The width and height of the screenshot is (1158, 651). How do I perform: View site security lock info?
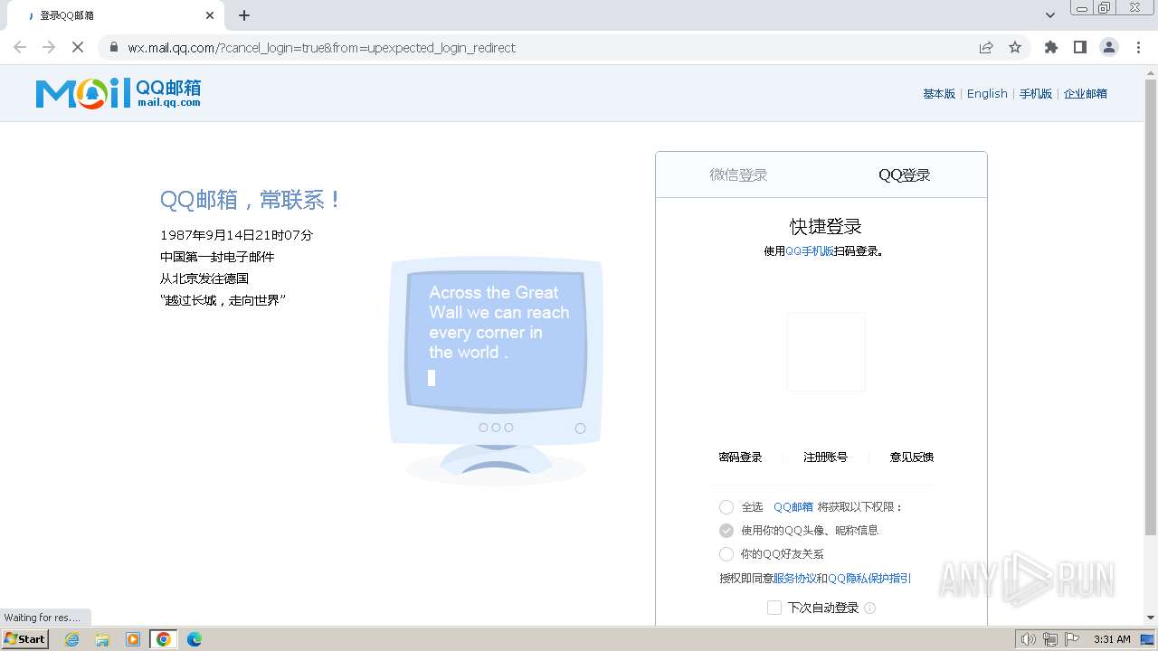113,47
